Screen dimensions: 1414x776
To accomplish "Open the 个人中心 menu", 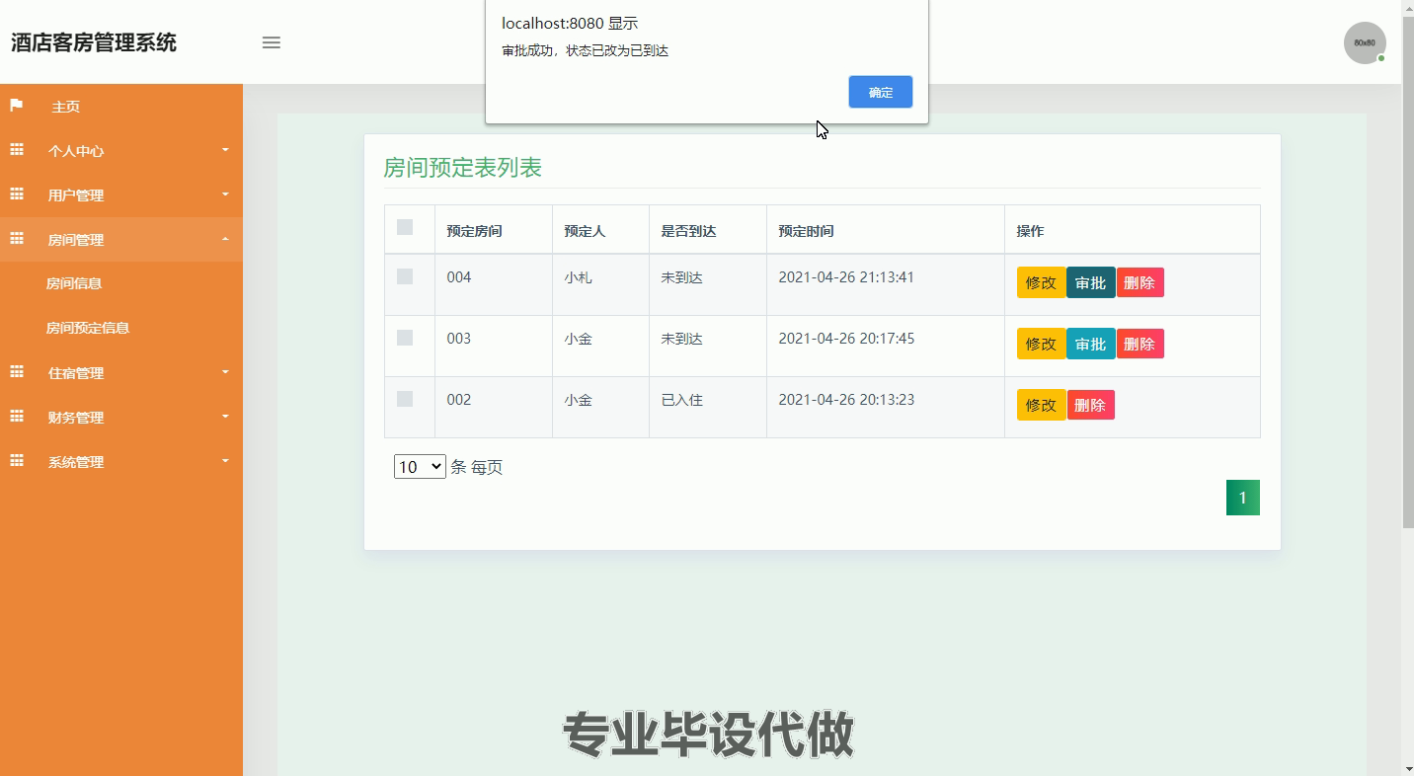I will pyautogui.click(x=76, y=151).
